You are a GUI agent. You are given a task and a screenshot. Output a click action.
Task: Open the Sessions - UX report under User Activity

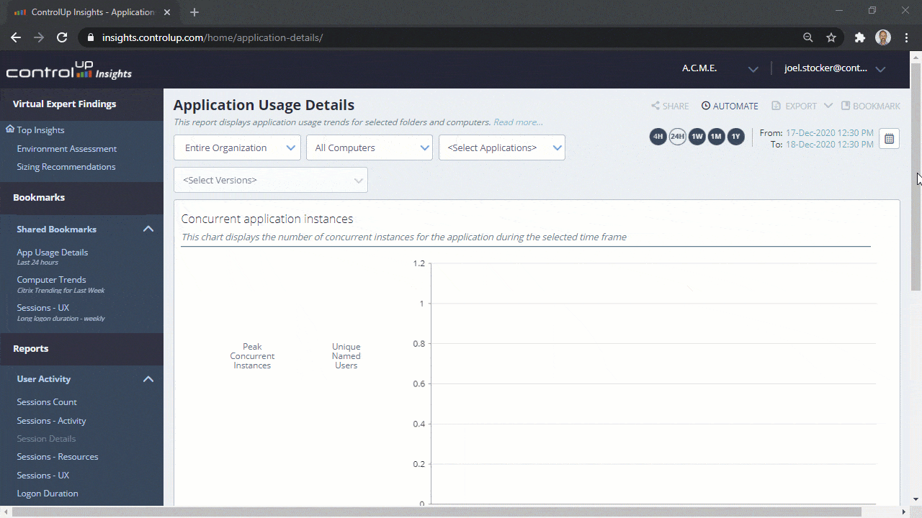point(43,476)
